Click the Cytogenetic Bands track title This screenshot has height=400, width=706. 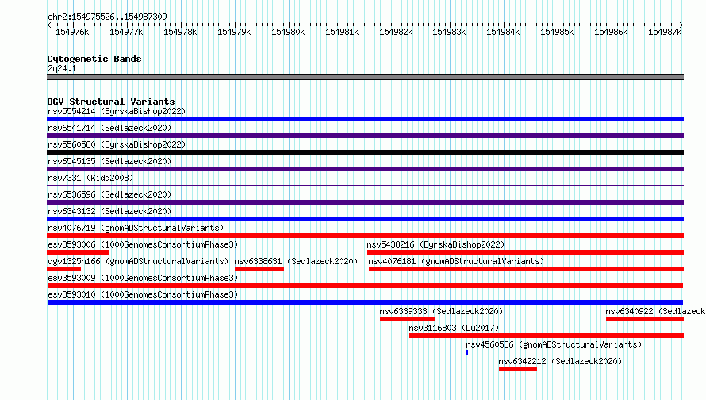[94, 59]
